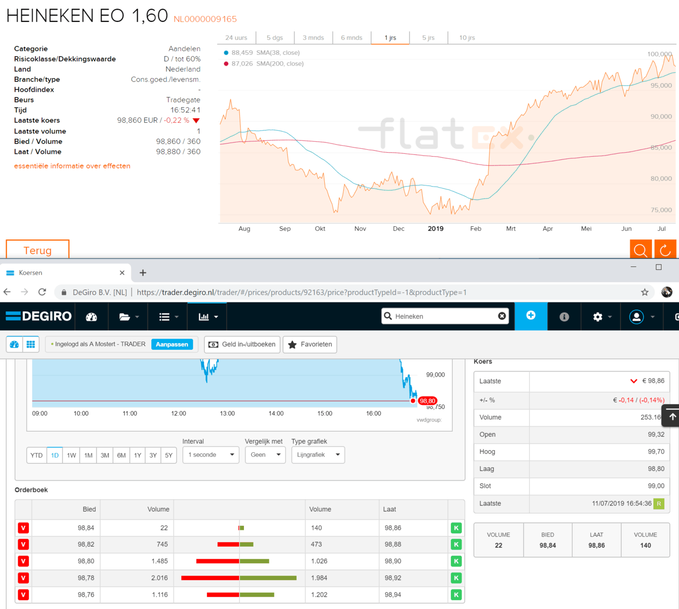Open the markets chart menu
Image resolution: width=679 pixels, height=609 pixels.
tap(208, 317)
